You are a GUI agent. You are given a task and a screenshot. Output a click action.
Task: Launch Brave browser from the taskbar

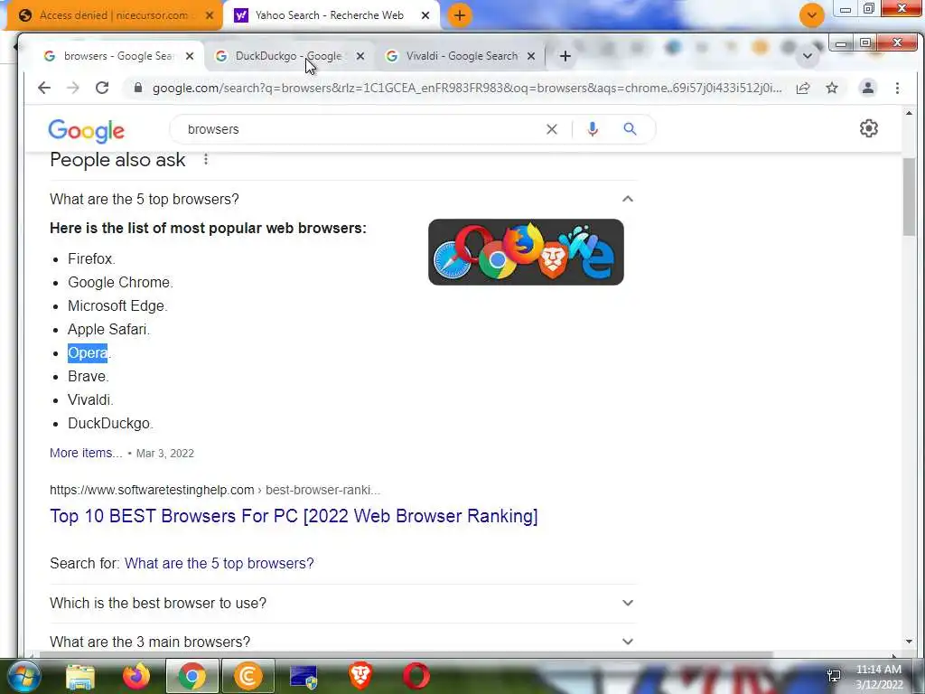(360, 676)
